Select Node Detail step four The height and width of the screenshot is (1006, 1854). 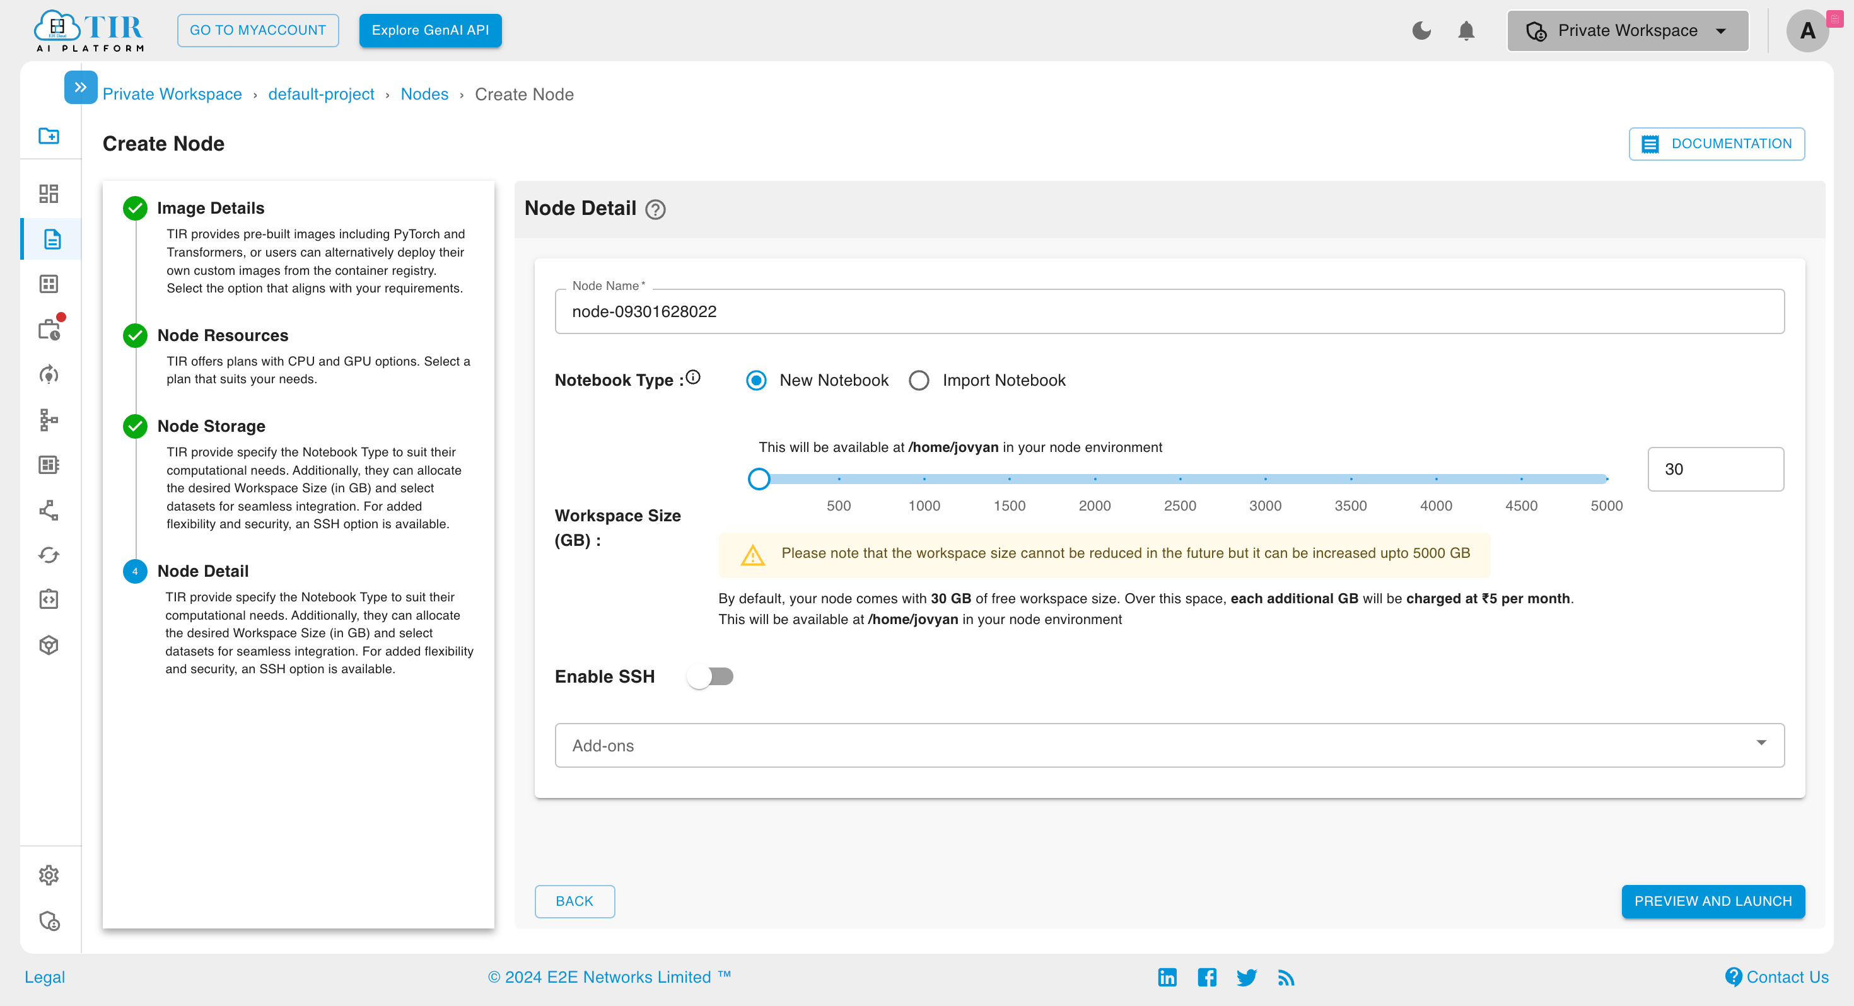(203, 570)
